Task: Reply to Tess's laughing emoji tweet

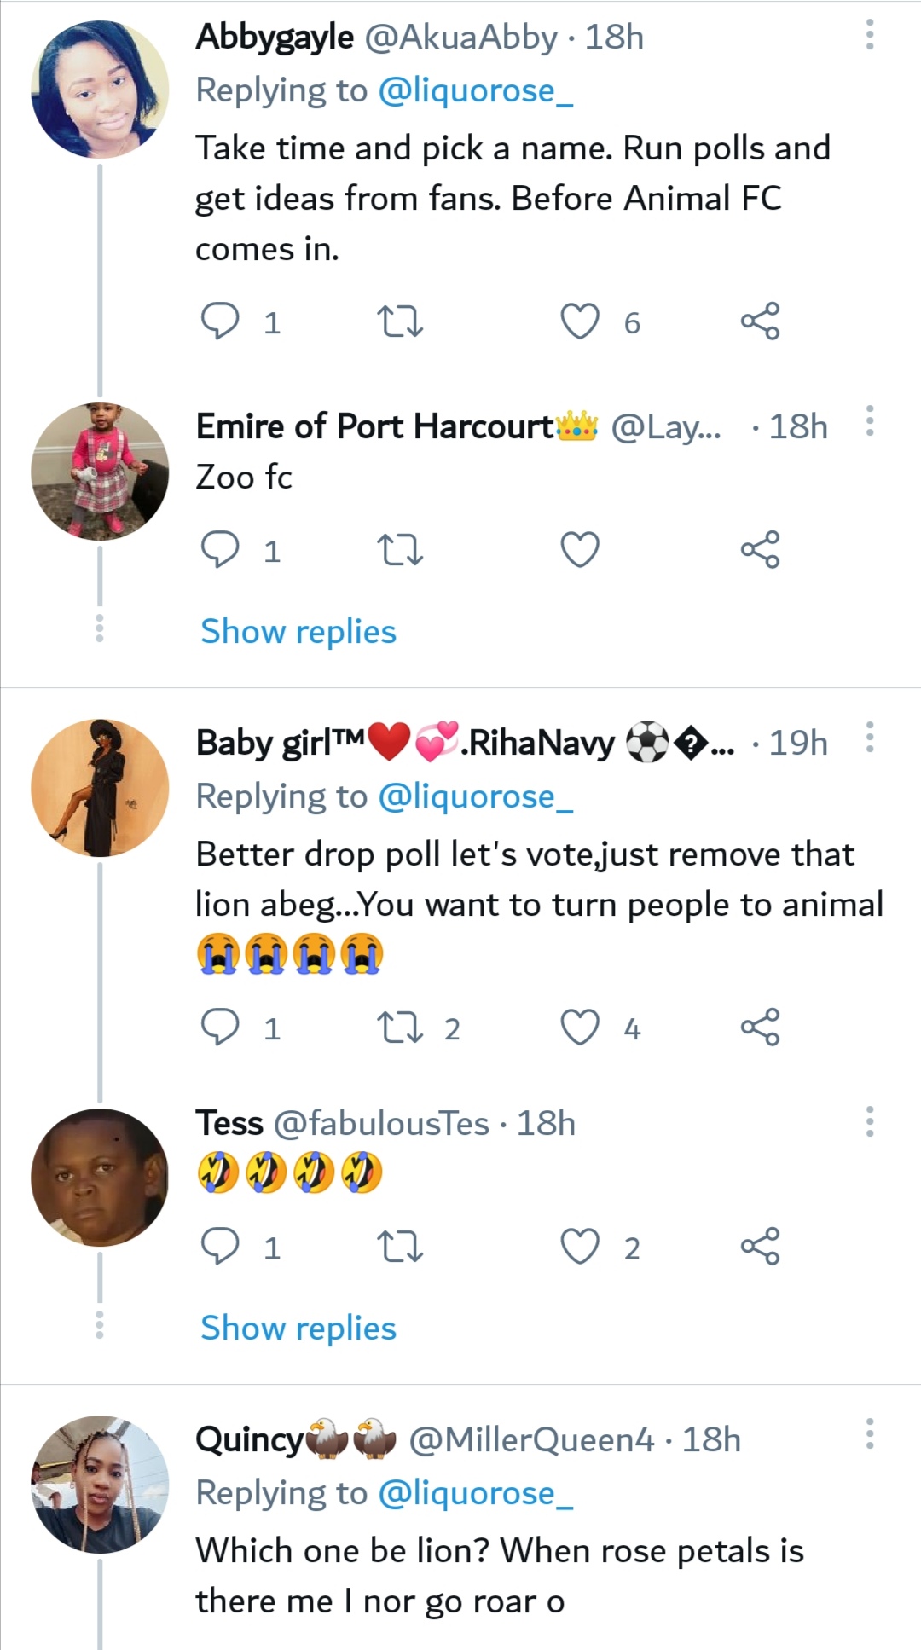Action: coord(219,1248)
